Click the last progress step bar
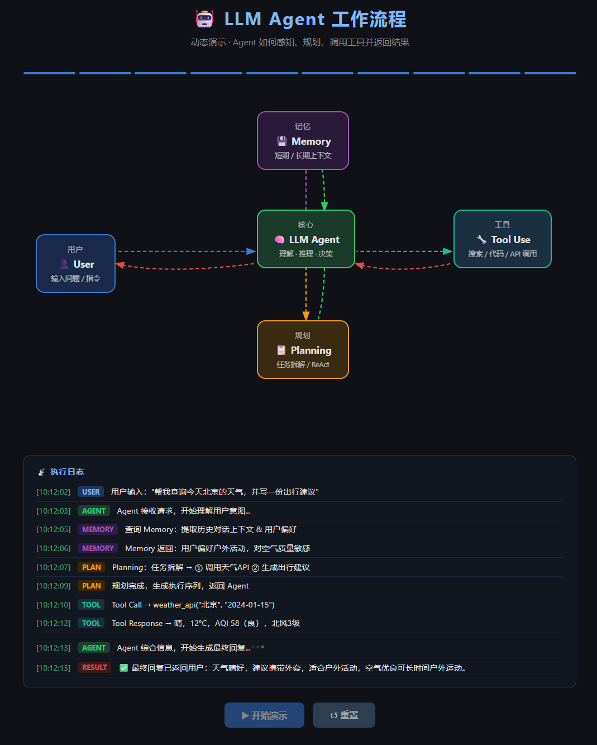Viewport: 597px width, 745px height. coord(550,73)
